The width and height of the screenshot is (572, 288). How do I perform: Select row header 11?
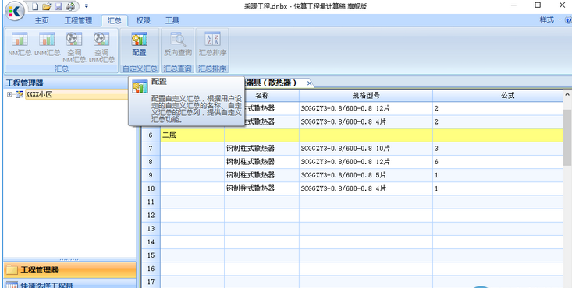151,202
